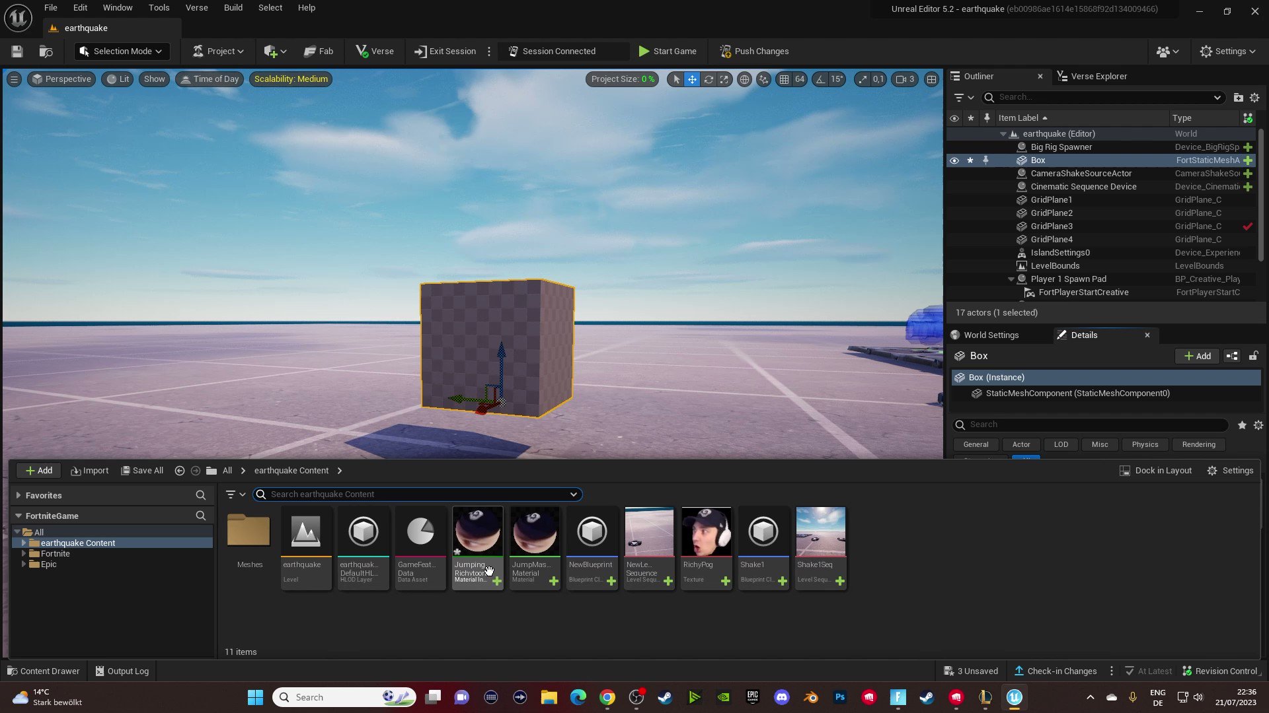Click the Push Changes icon
The height and width of the screenshot is (713, 1269).
tap(726, 51)
